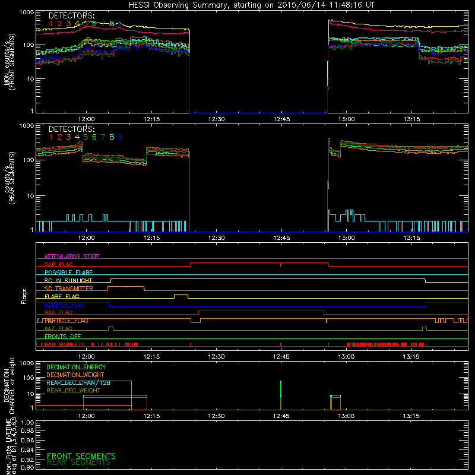
Task: Select detector 5 in rear segments legend
Action: [x=85, y=137]
